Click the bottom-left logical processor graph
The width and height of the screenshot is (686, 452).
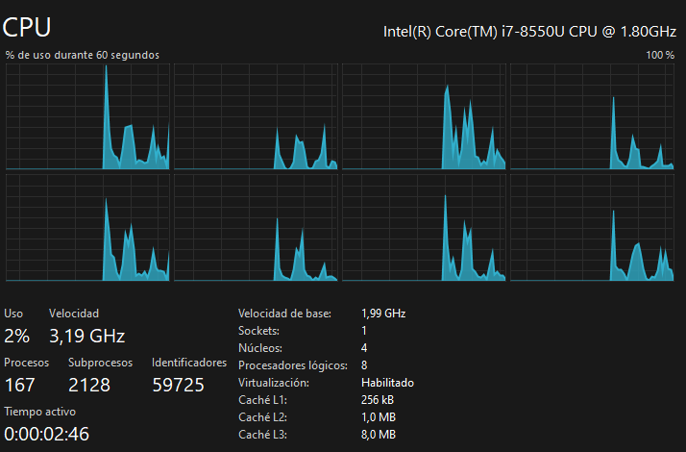point(87,228)
